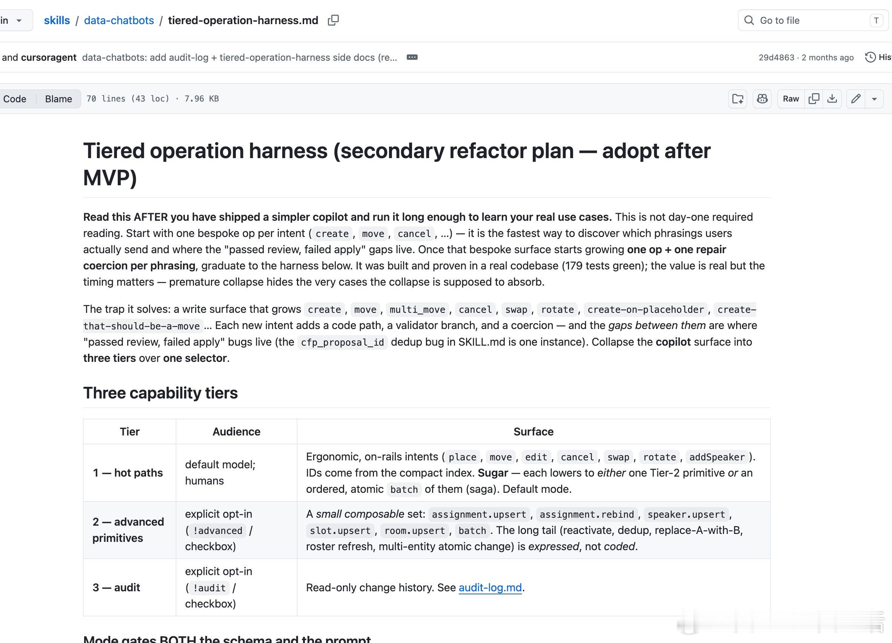This screenshot has width=892, height=643.
Task: Go to skills folder breadcrumb
Action: (x=57, y=20)
